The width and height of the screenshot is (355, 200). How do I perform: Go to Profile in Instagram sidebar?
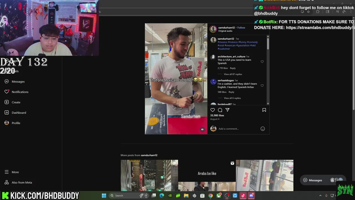pos(12,123)
